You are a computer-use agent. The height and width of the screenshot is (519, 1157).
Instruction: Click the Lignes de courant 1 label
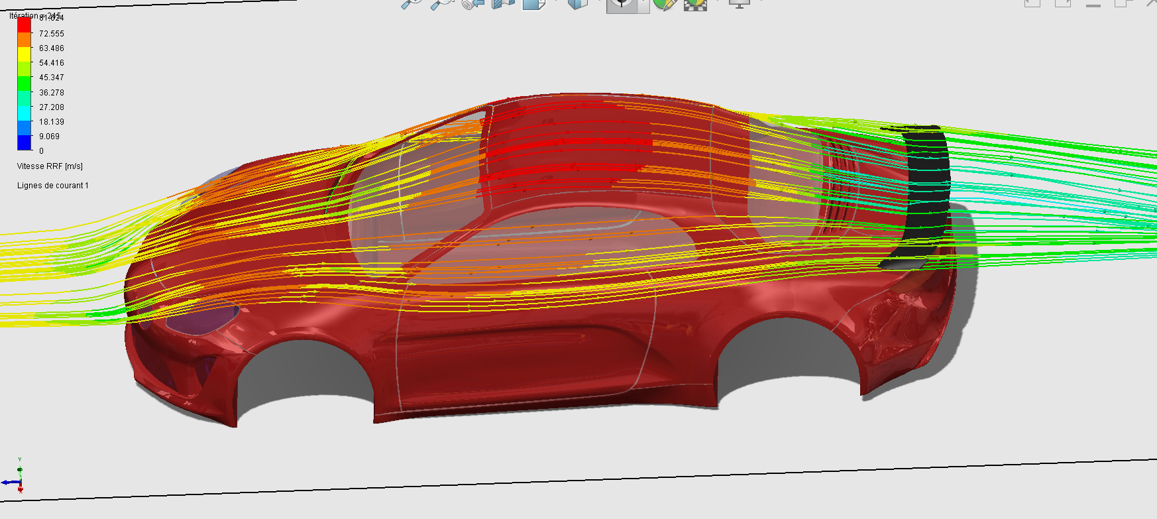pos(52,186)
